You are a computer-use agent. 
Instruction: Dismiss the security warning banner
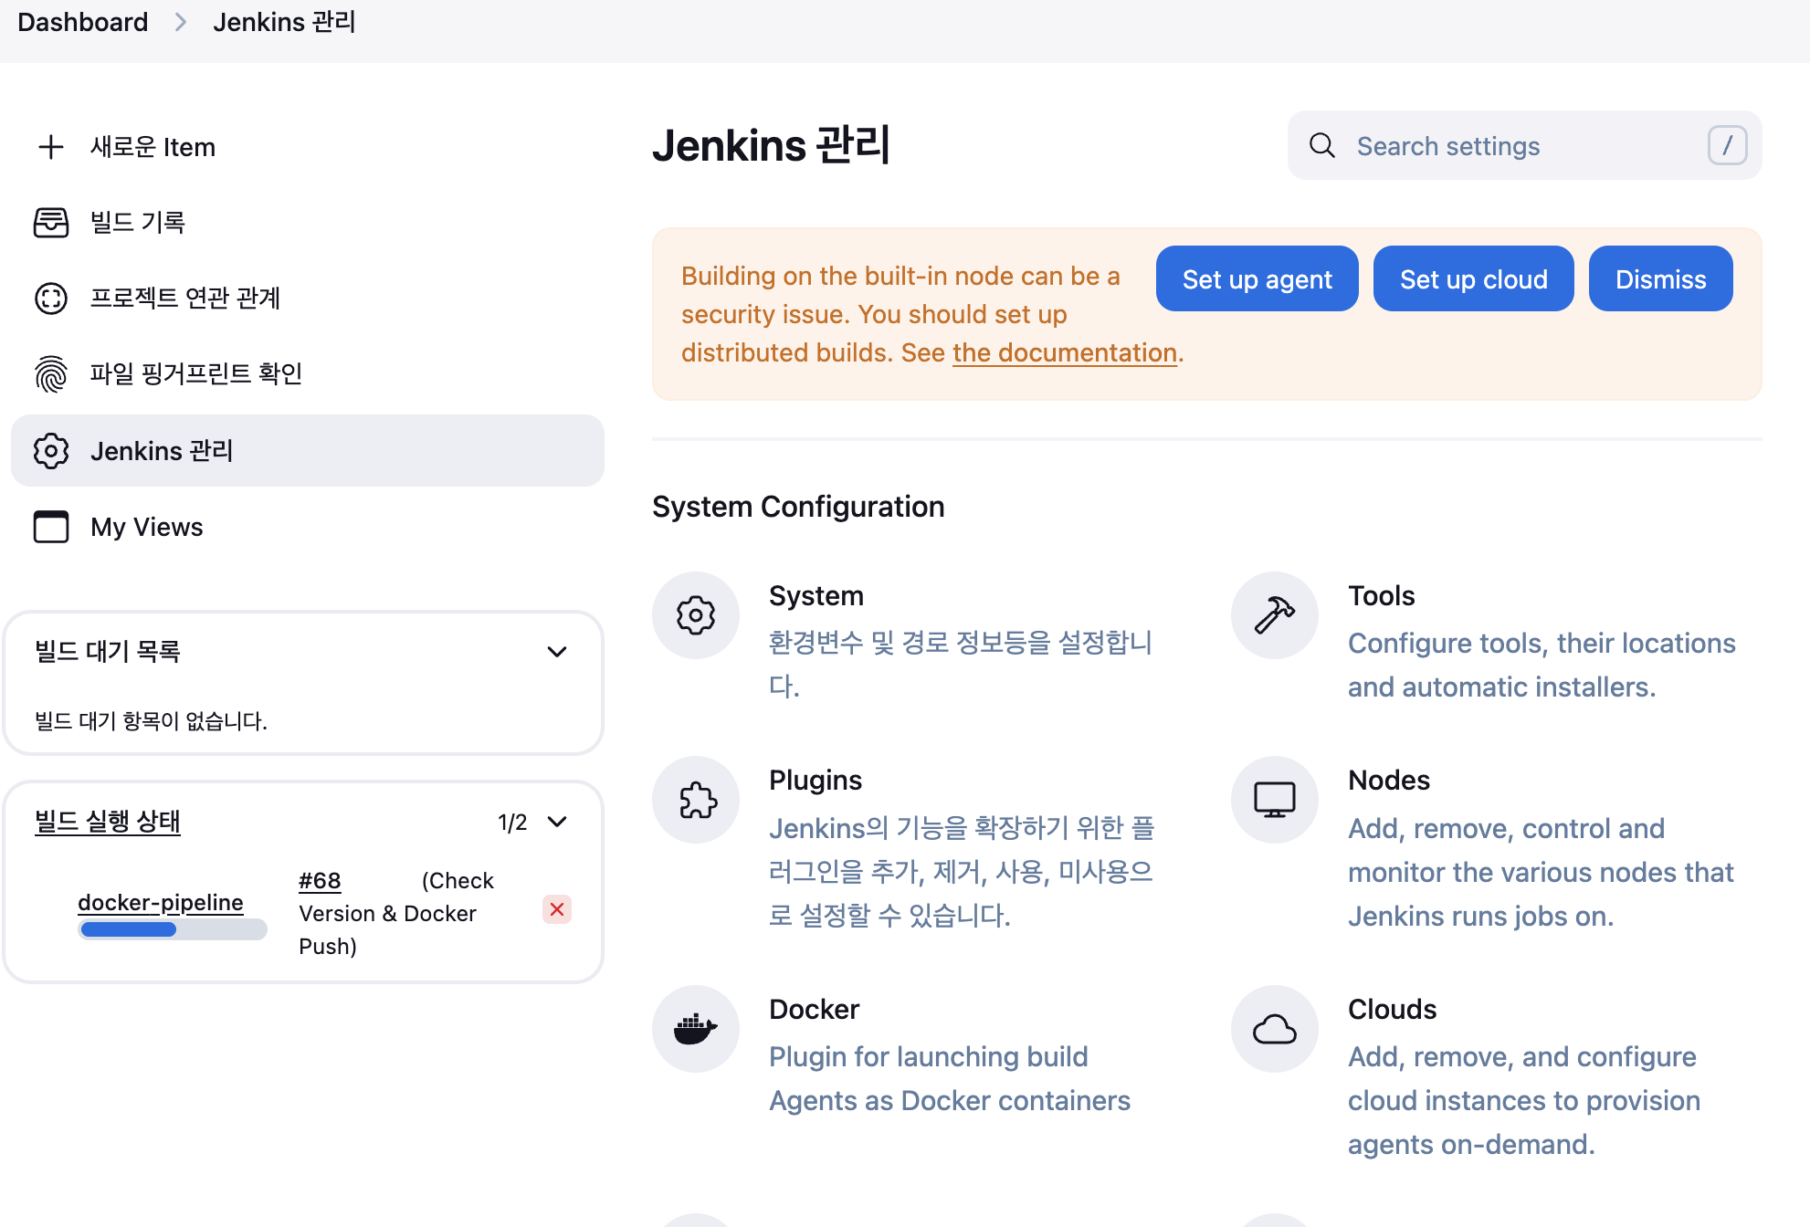point(1659,279)
